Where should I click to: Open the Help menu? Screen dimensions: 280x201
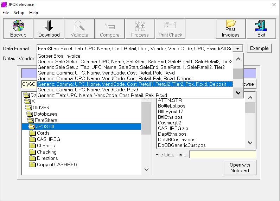click(x=33, y=13)
